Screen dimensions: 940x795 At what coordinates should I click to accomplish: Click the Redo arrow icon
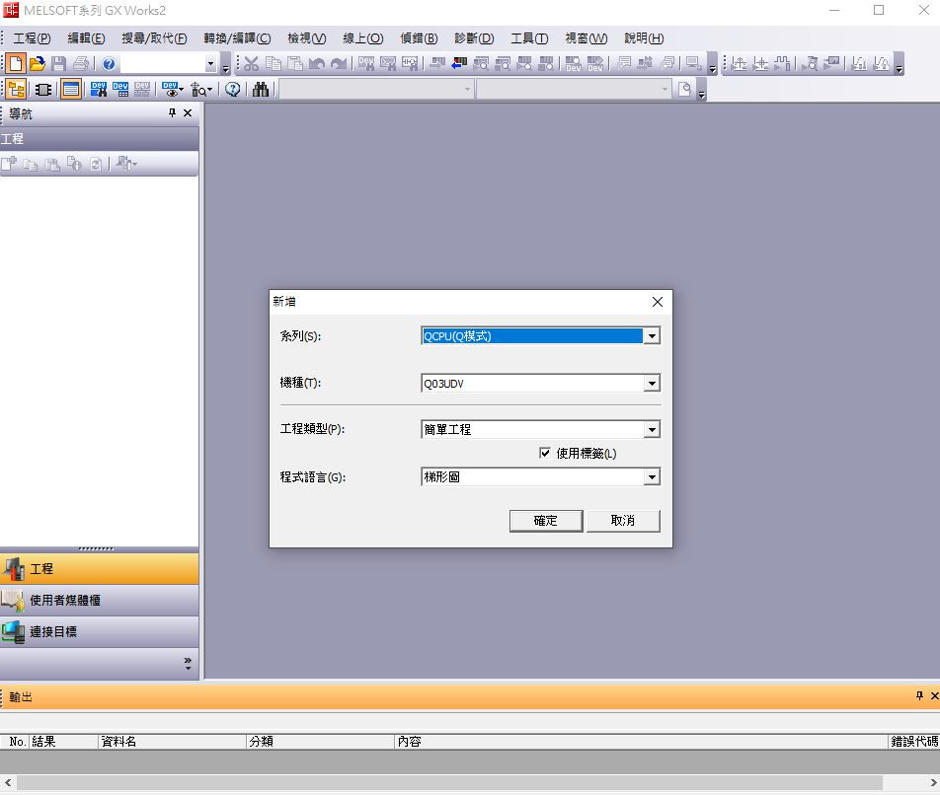point(339,63)
